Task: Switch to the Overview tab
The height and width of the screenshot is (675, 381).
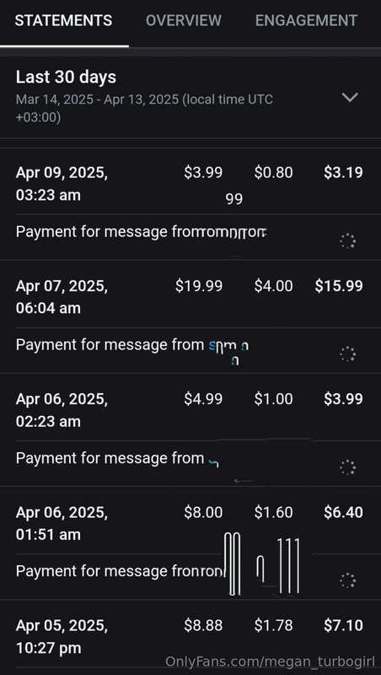Action: coord(184,20)
